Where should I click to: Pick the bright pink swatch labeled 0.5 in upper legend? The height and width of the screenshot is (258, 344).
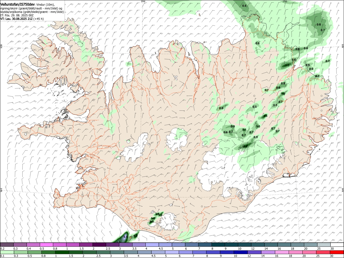[x=46, y=245]
